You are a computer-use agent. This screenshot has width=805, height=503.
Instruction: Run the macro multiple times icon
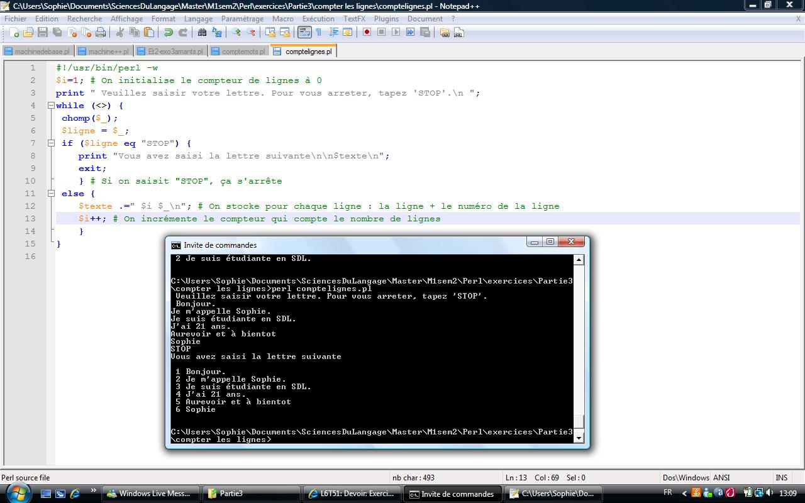[410, 32]
